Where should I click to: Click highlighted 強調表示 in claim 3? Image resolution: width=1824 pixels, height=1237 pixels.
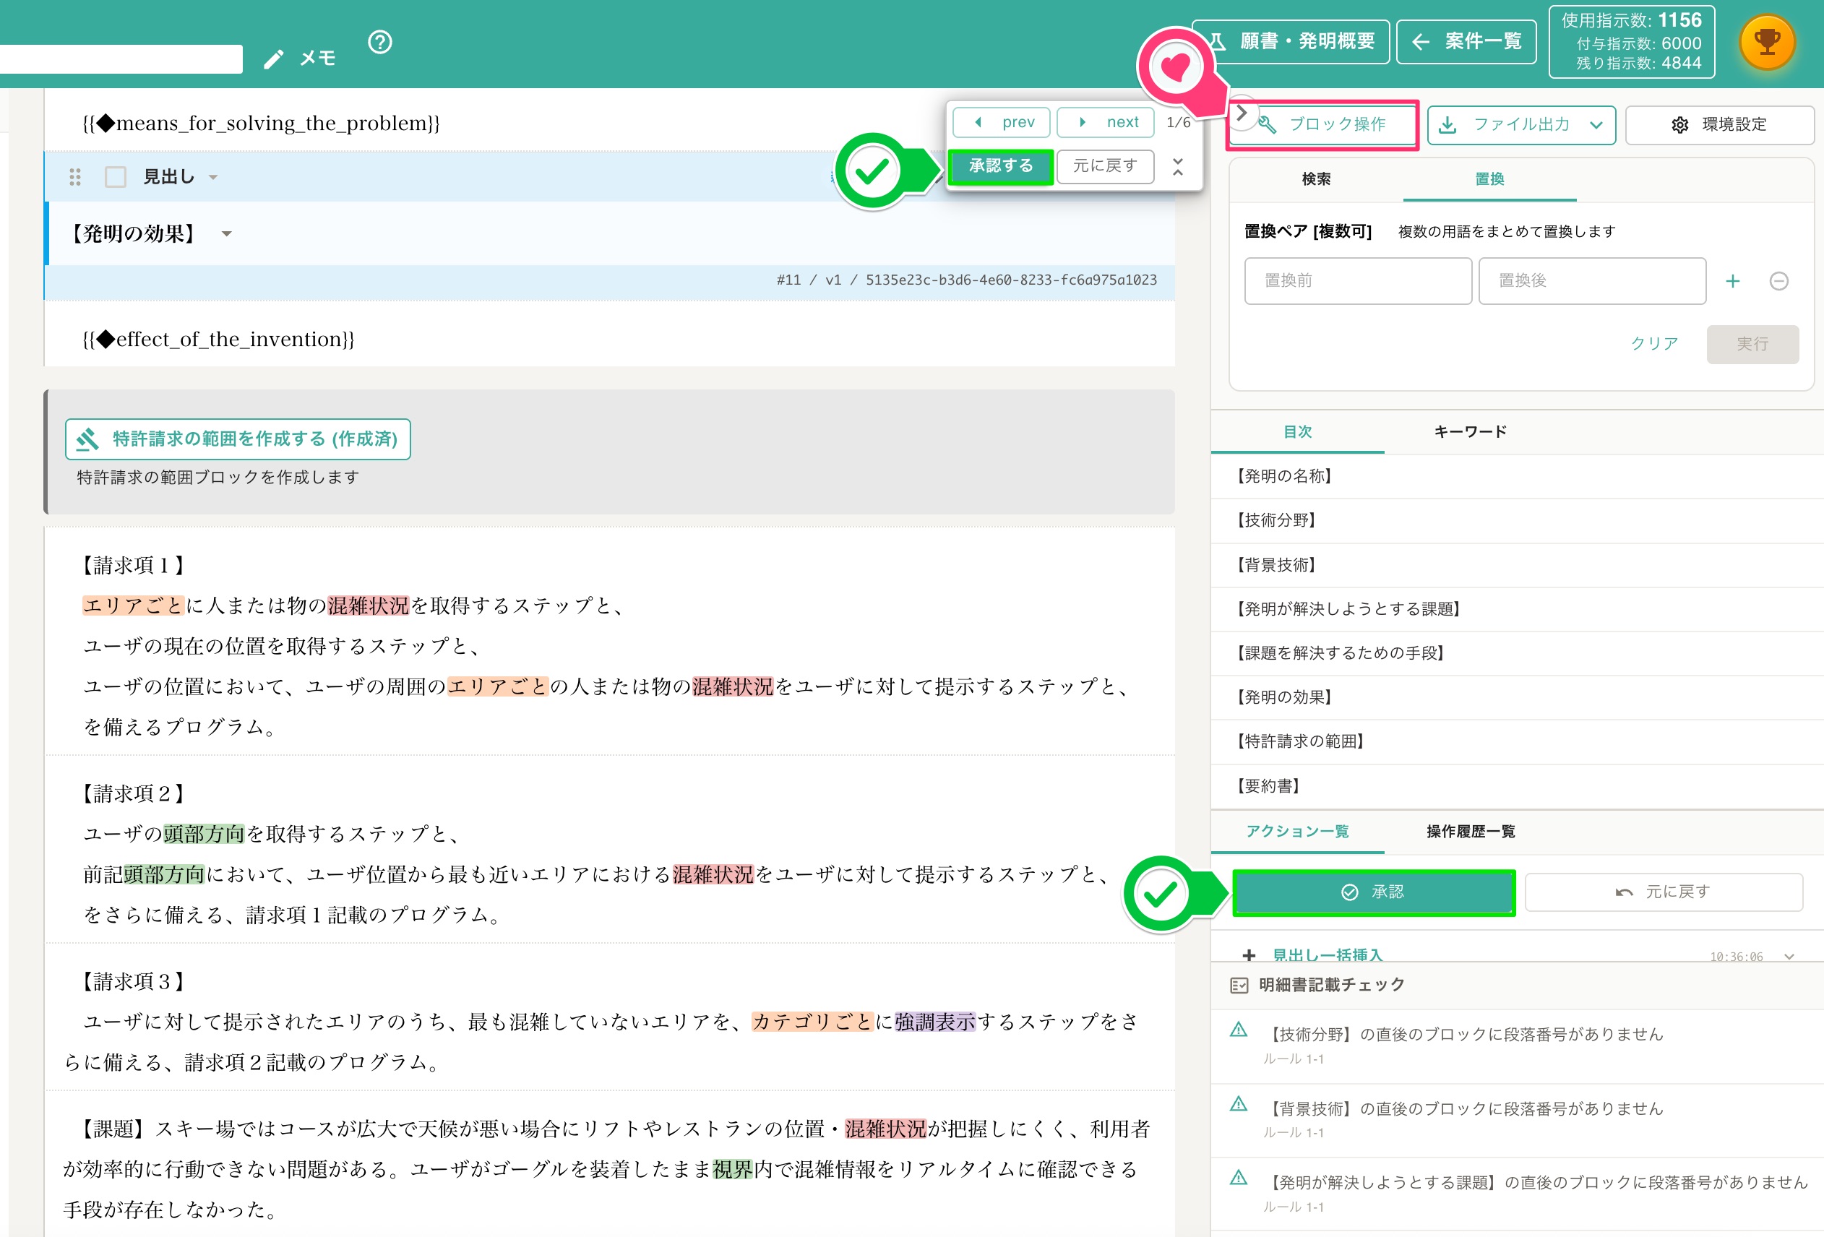click(x=934, y=1022)
